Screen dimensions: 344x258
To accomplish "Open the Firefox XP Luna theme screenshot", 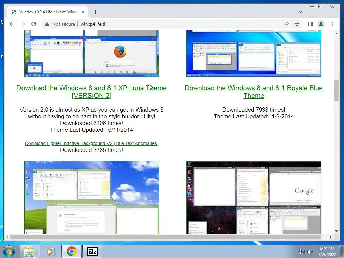I will pyautogui.click(x=91, y=53).
